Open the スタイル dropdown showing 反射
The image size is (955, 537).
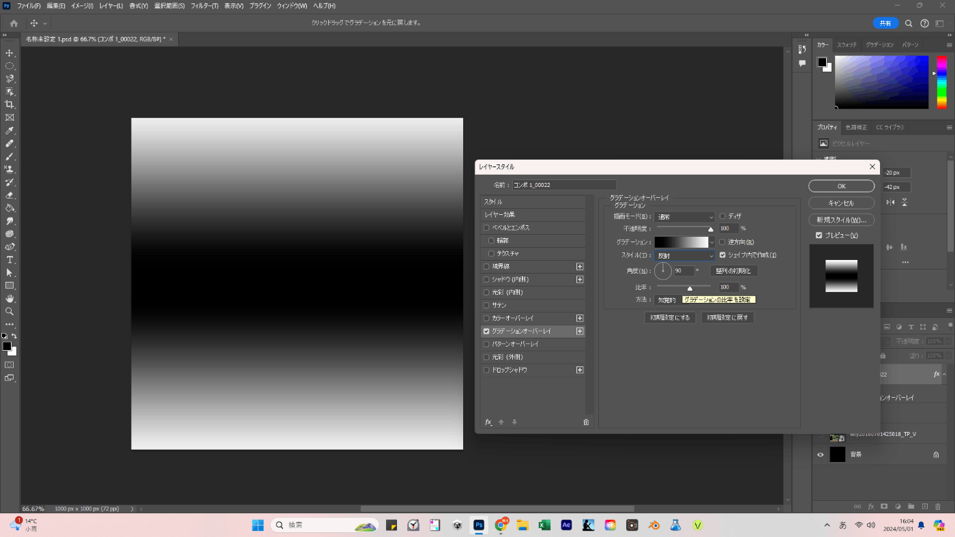point(684,255)
